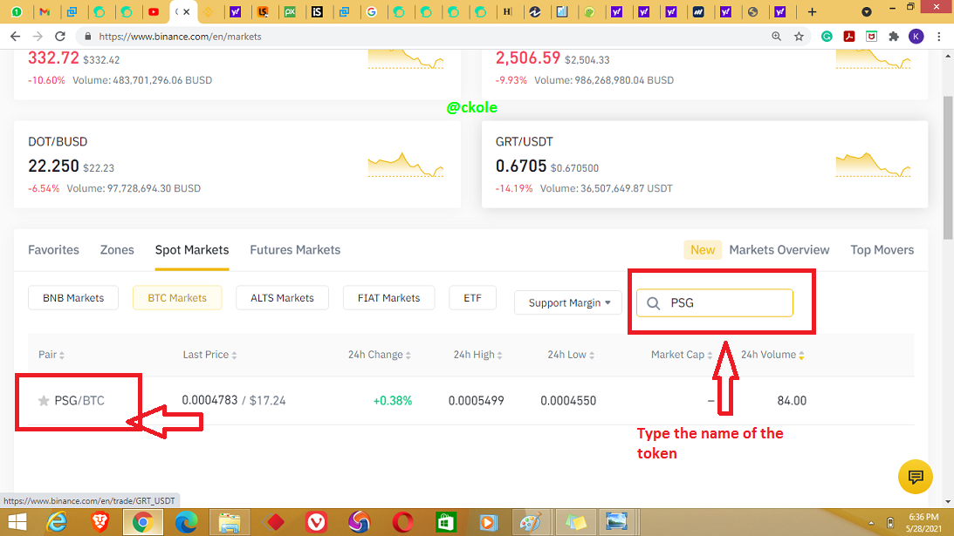Open Paint from the taskbar

click(x=531, y=522)
